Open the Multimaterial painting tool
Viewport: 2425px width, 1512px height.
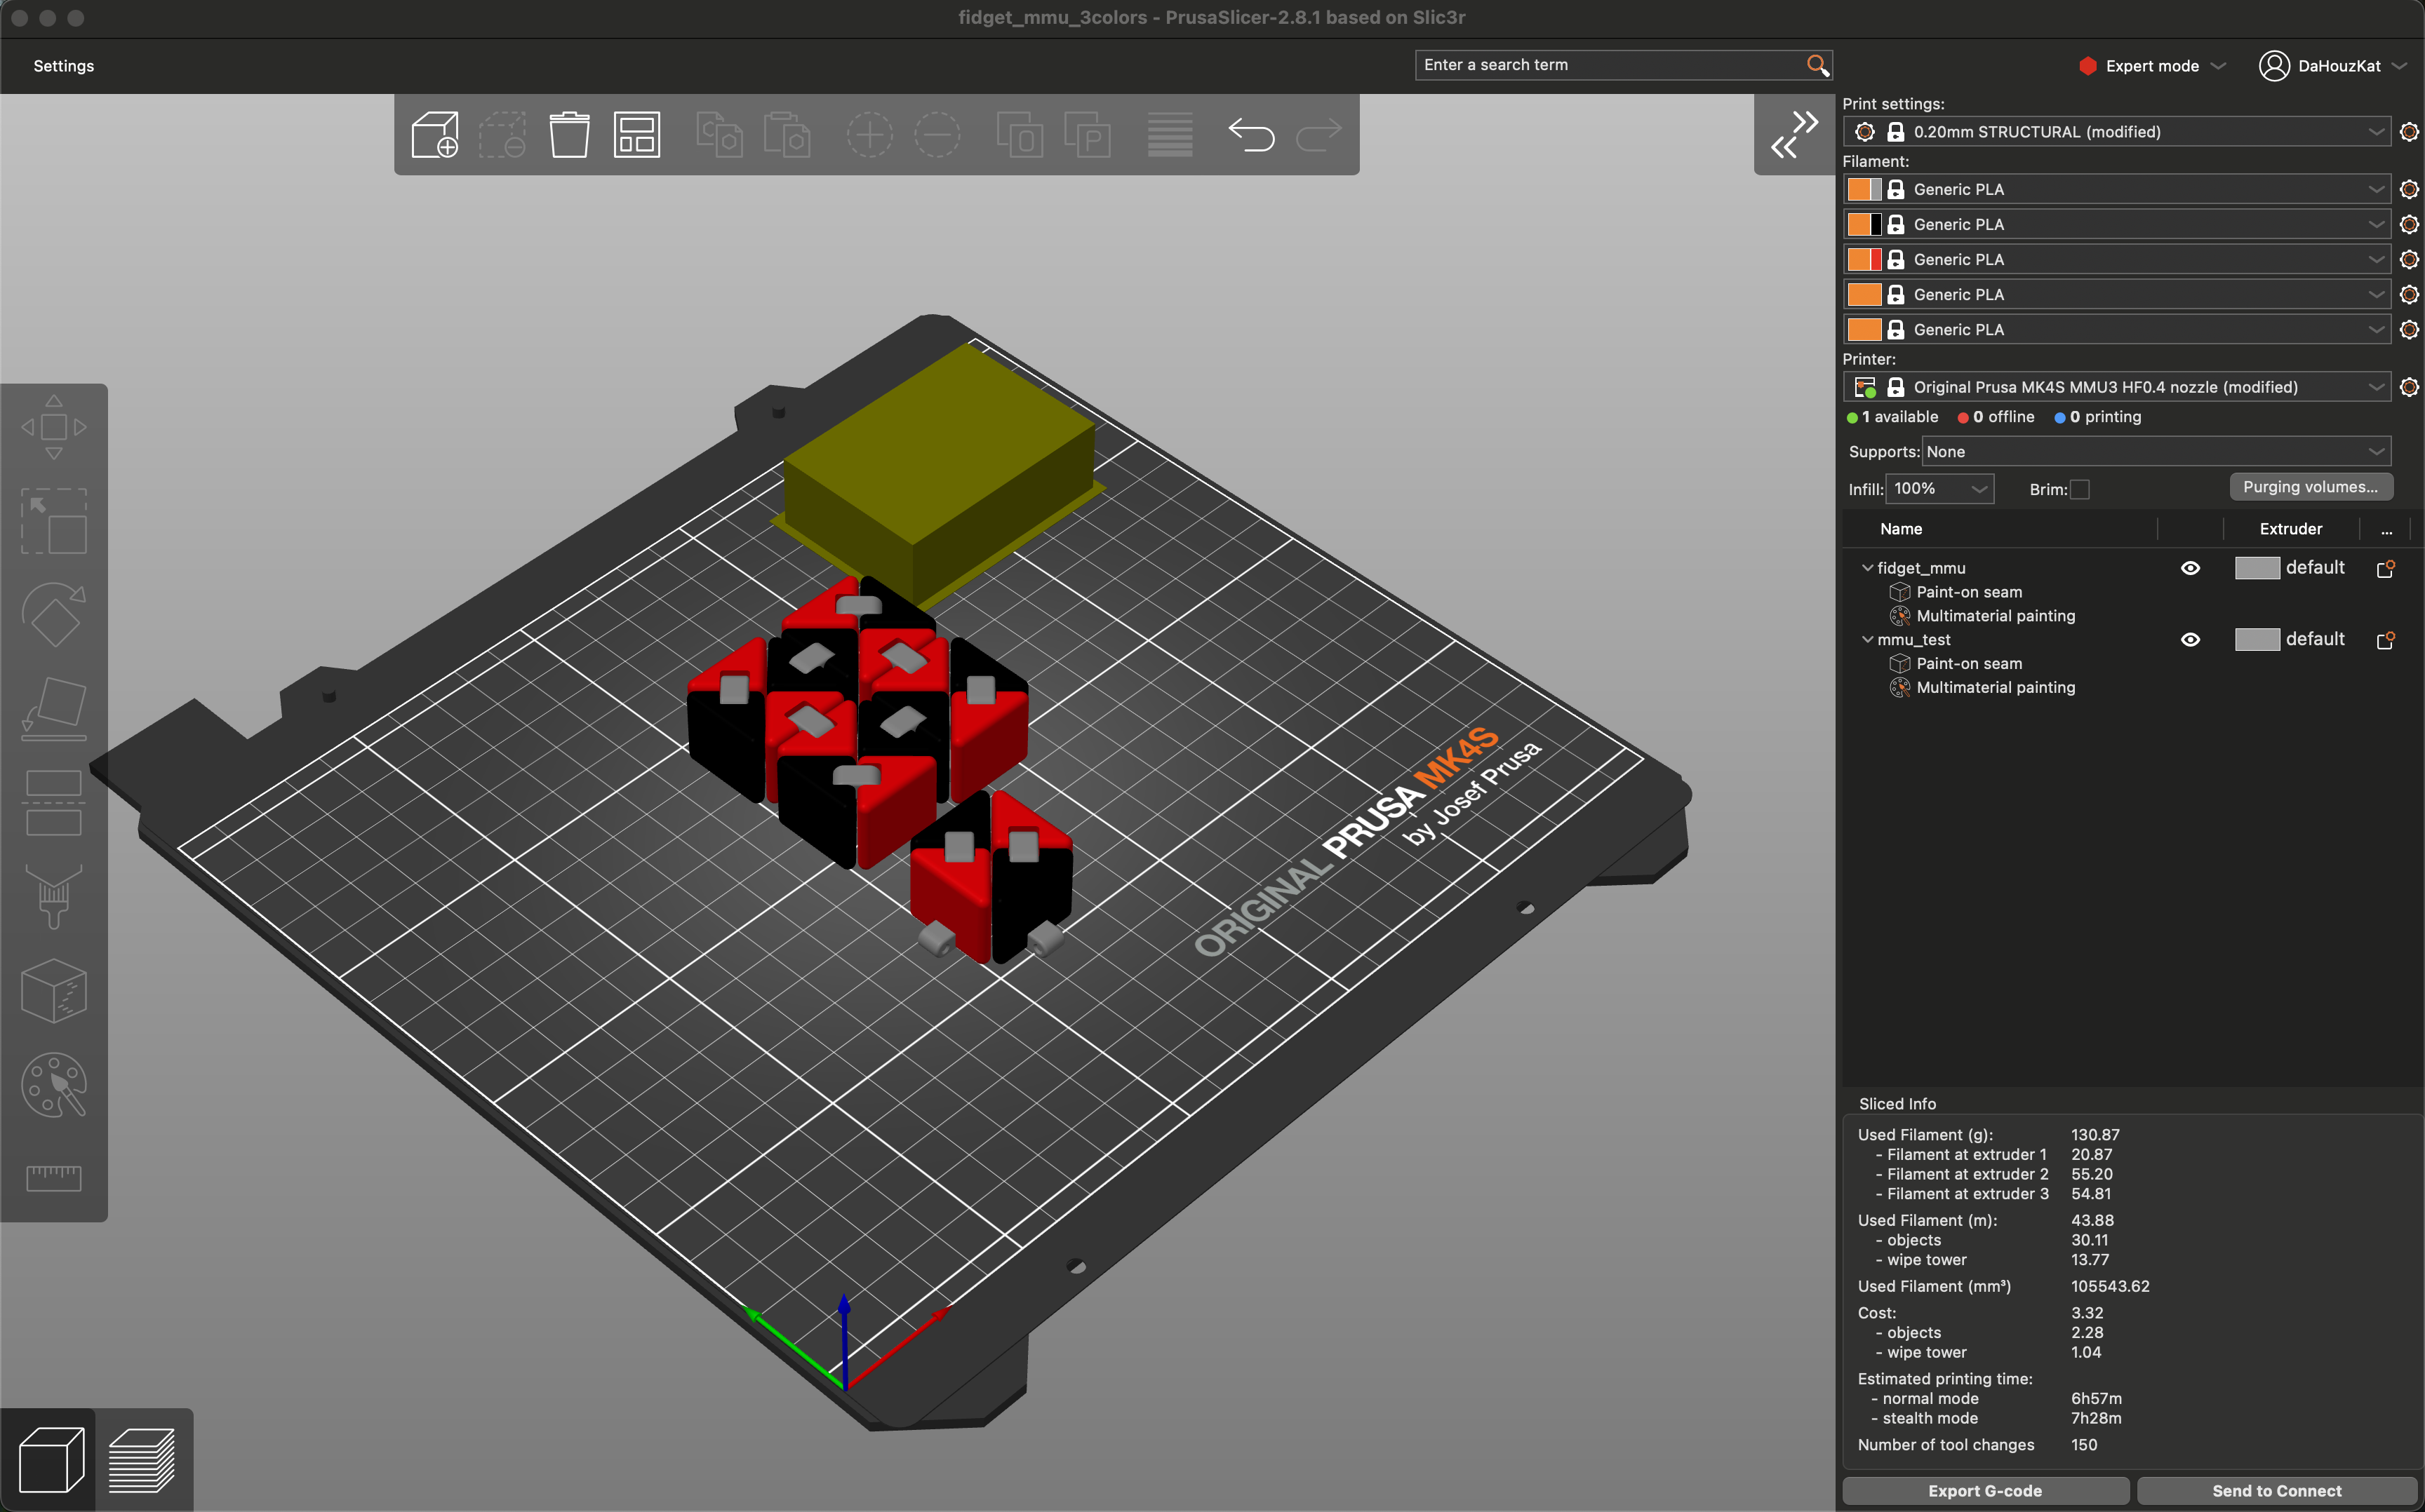click(55, 1085)
